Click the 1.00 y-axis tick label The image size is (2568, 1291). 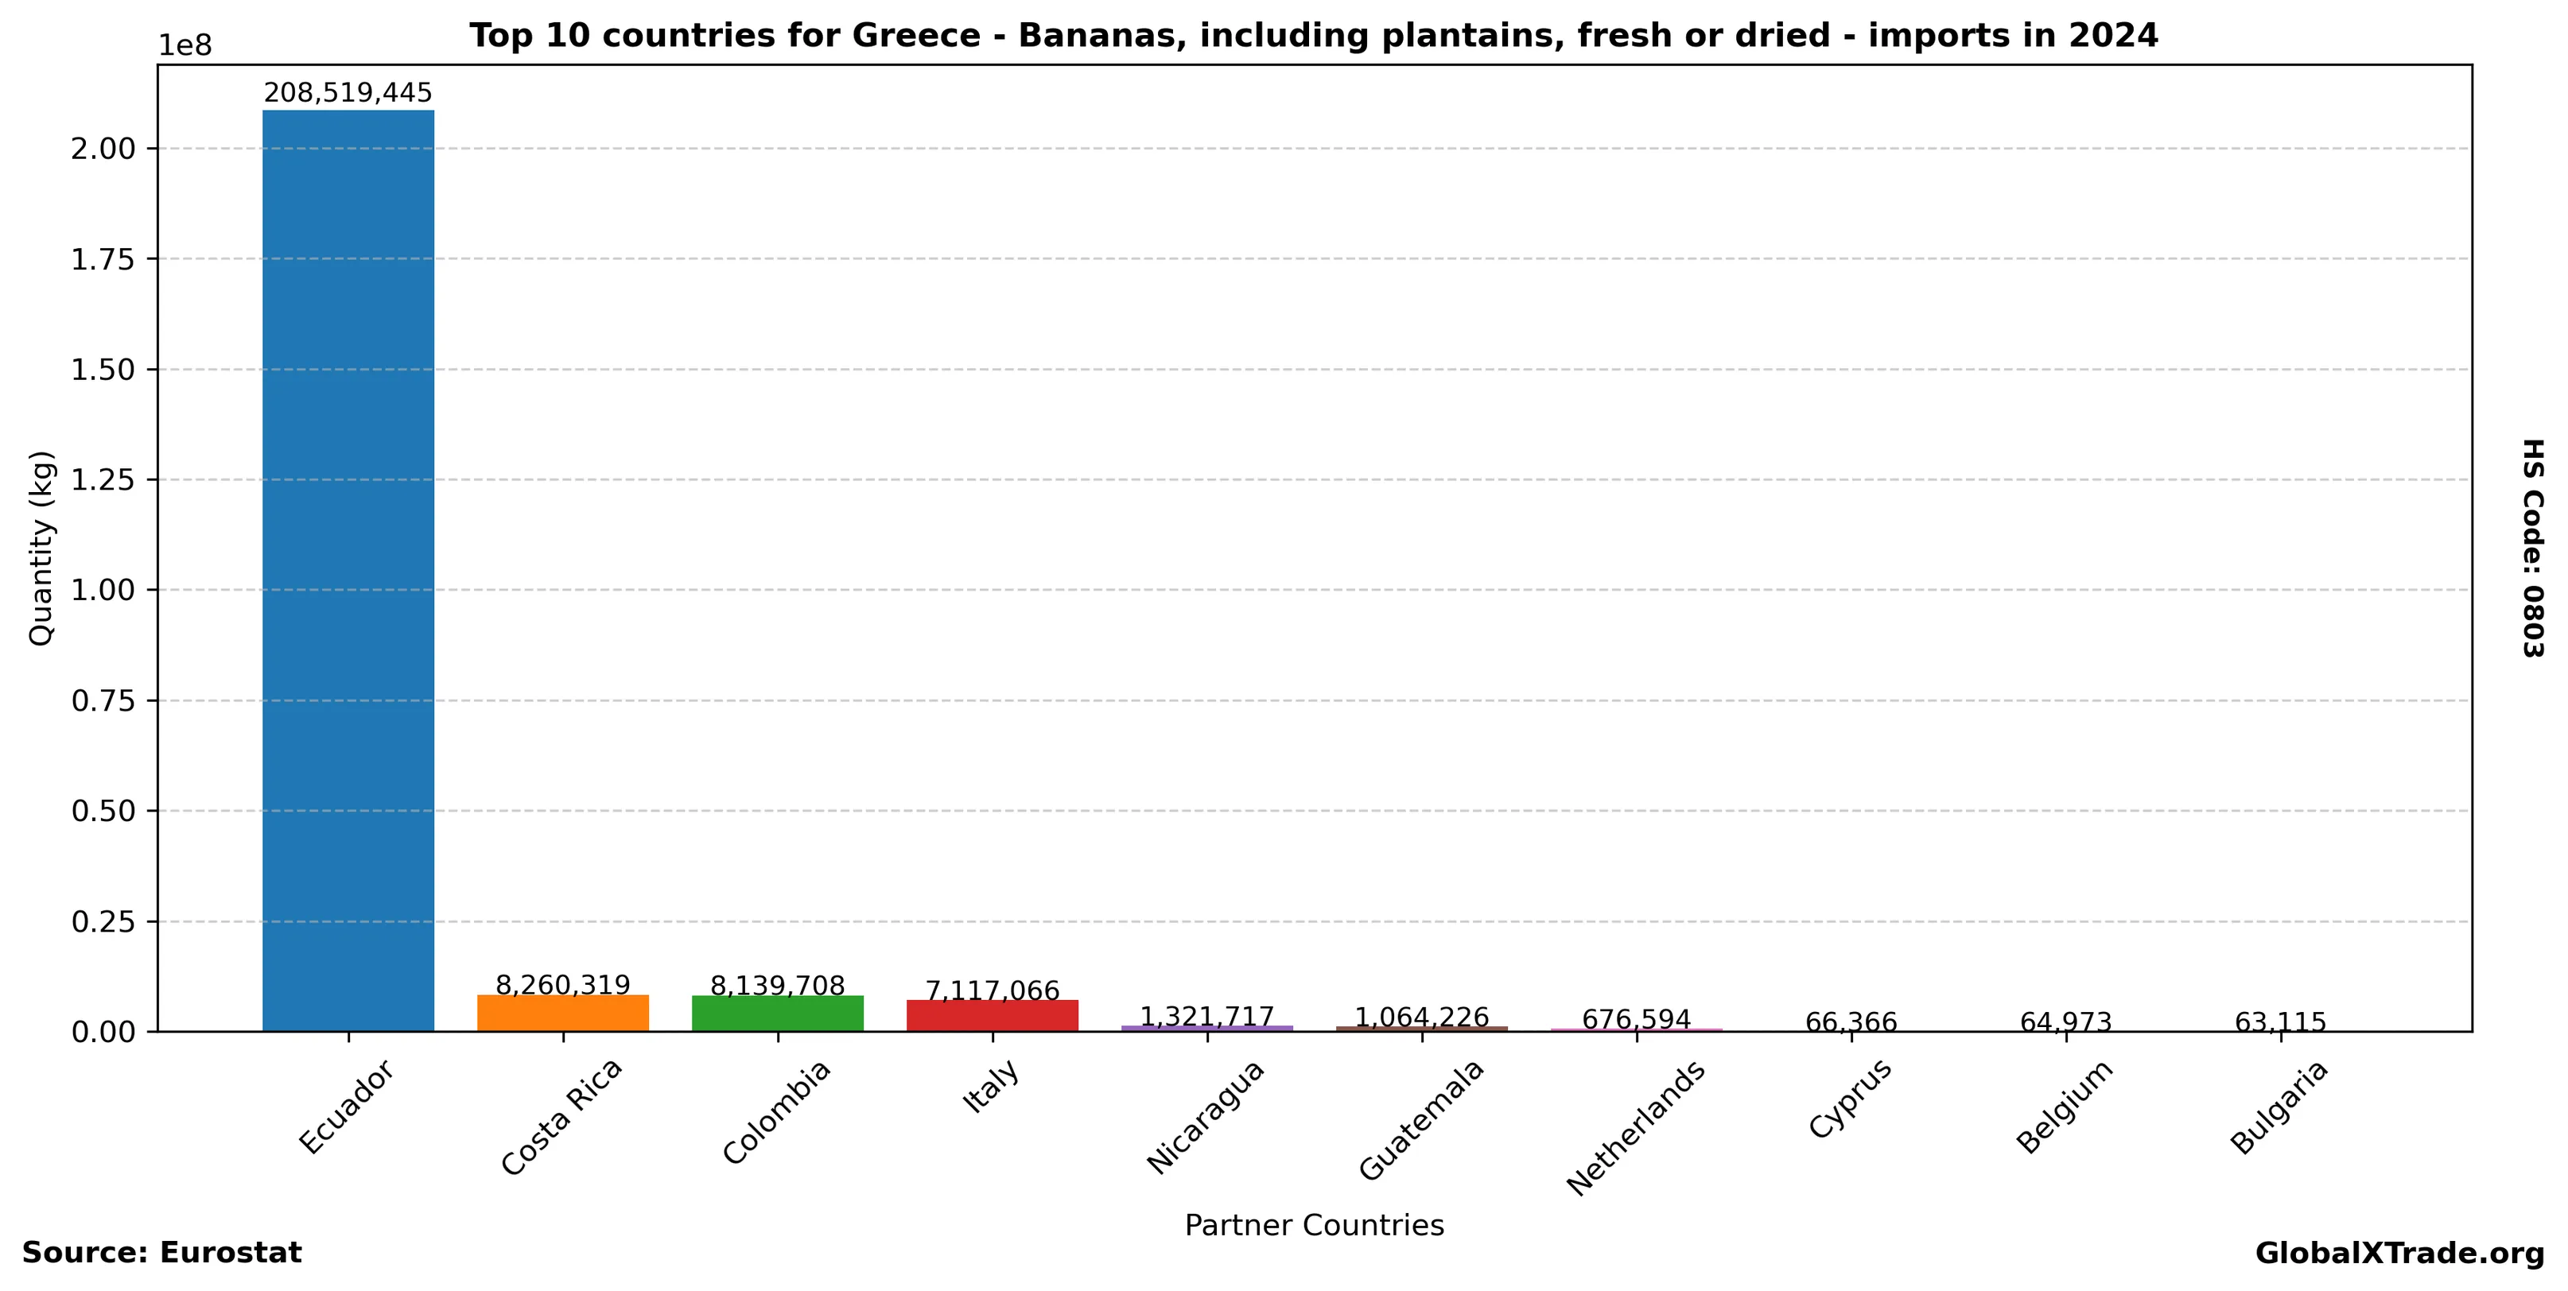(103, 591)
